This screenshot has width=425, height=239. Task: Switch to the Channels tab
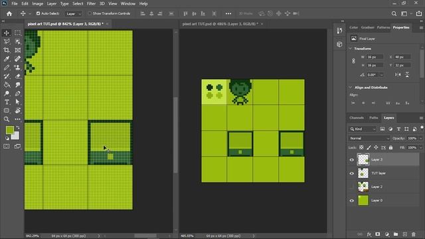tap(357, 118)
